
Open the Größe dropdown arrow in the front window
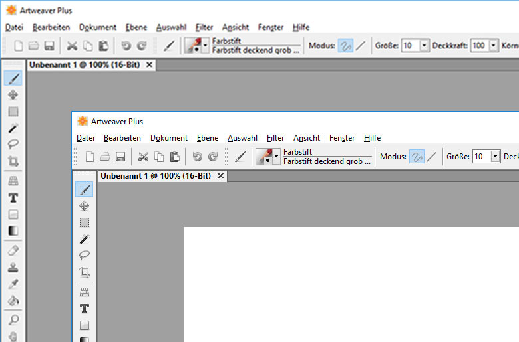coord(495,157)
